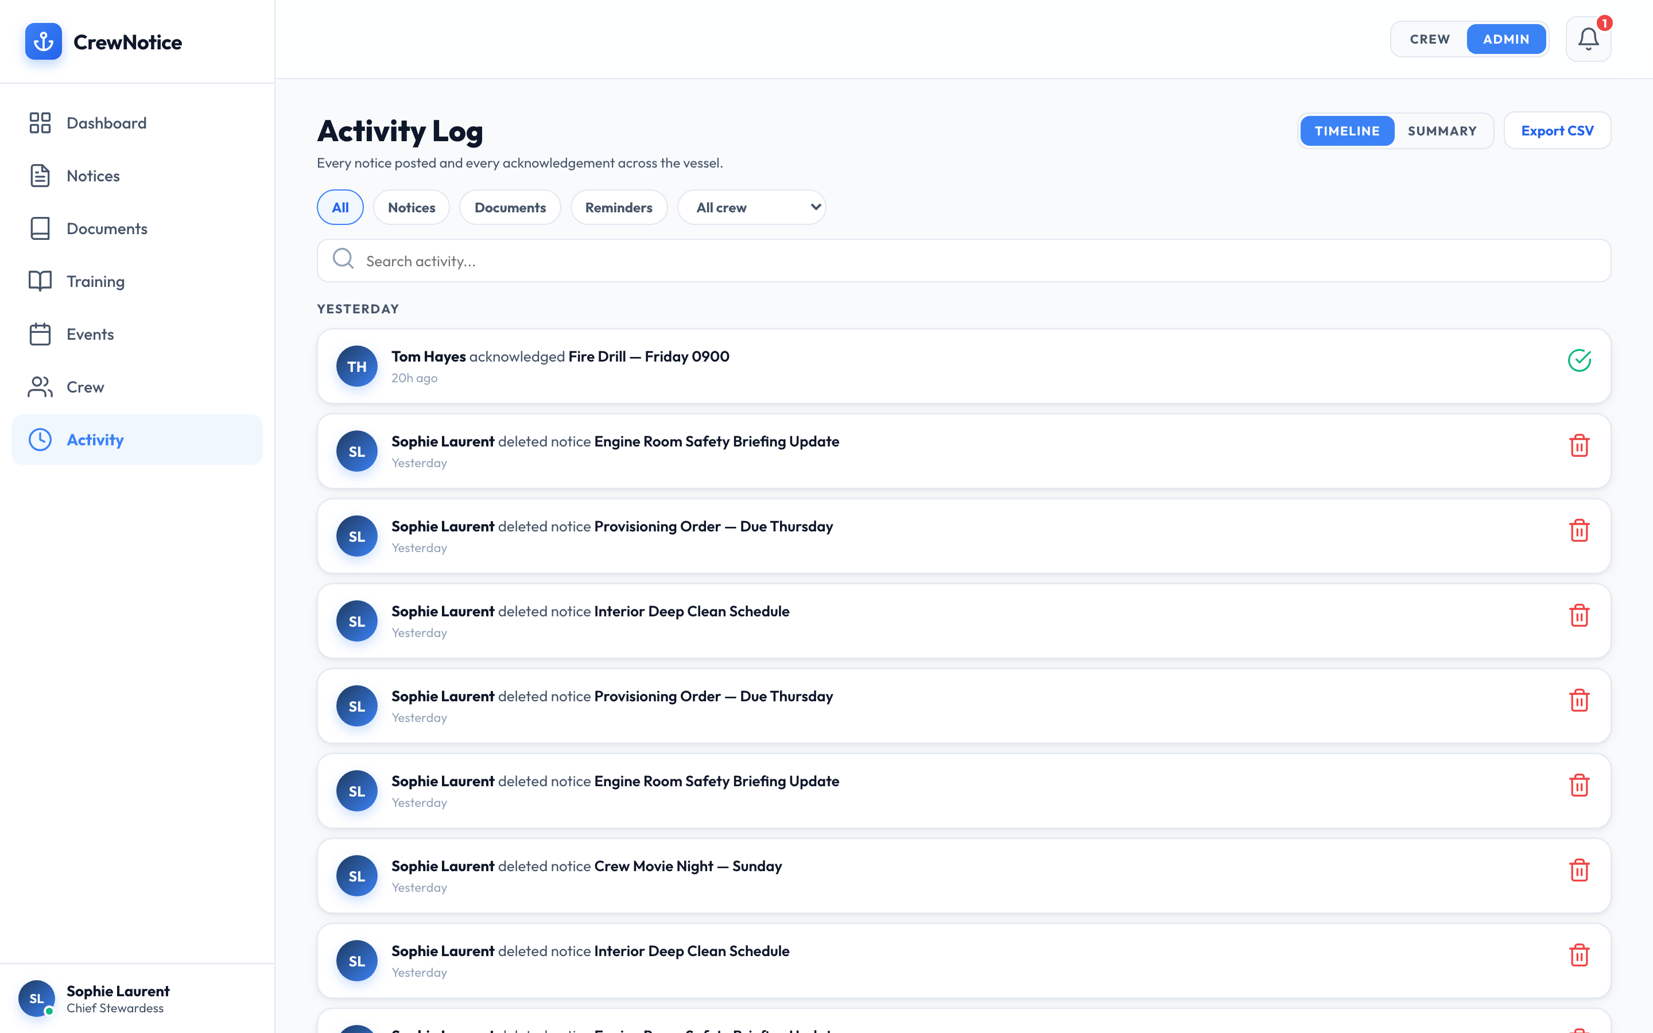
Task: Delete the Engine Room Safety Briefing Update entry
Action: pos(1580,445)
